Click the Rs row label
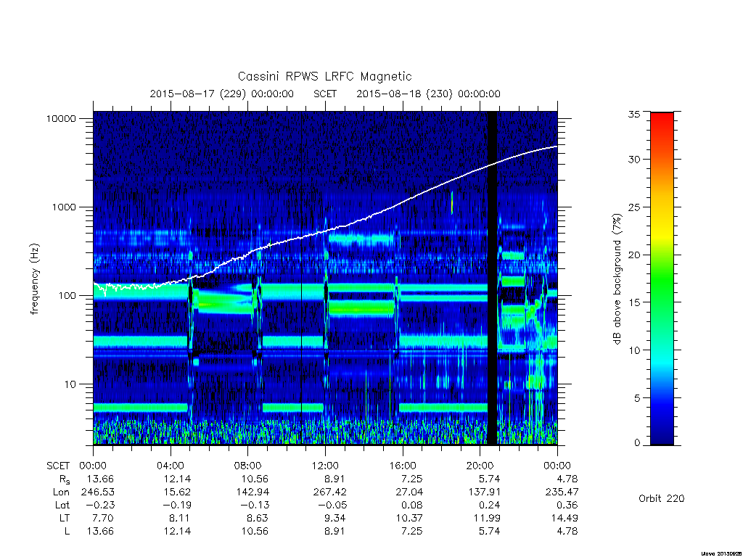 65,479
